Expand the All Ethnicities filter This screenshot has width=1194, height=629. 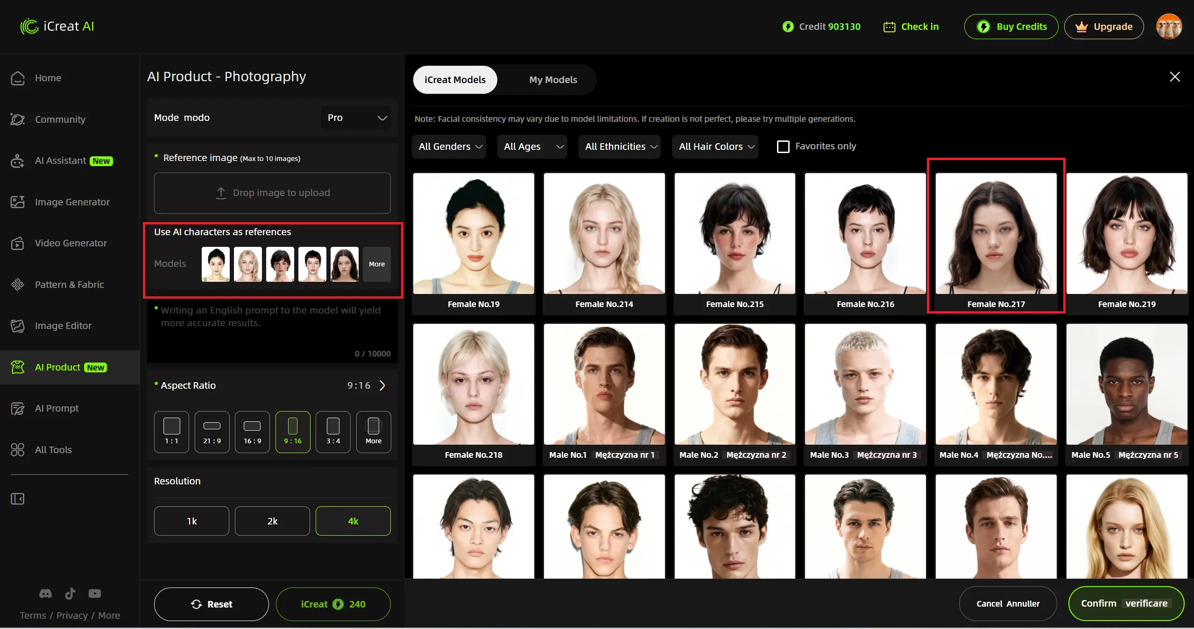(x=620, y=147)
